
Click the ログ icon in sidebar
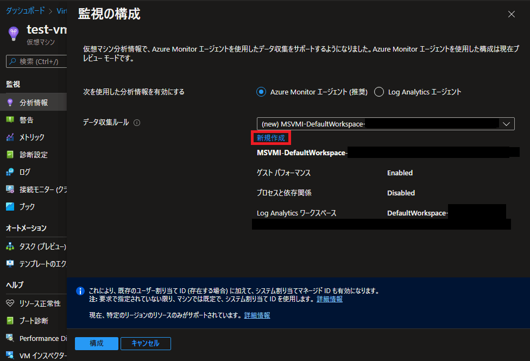tap(10, 172)
